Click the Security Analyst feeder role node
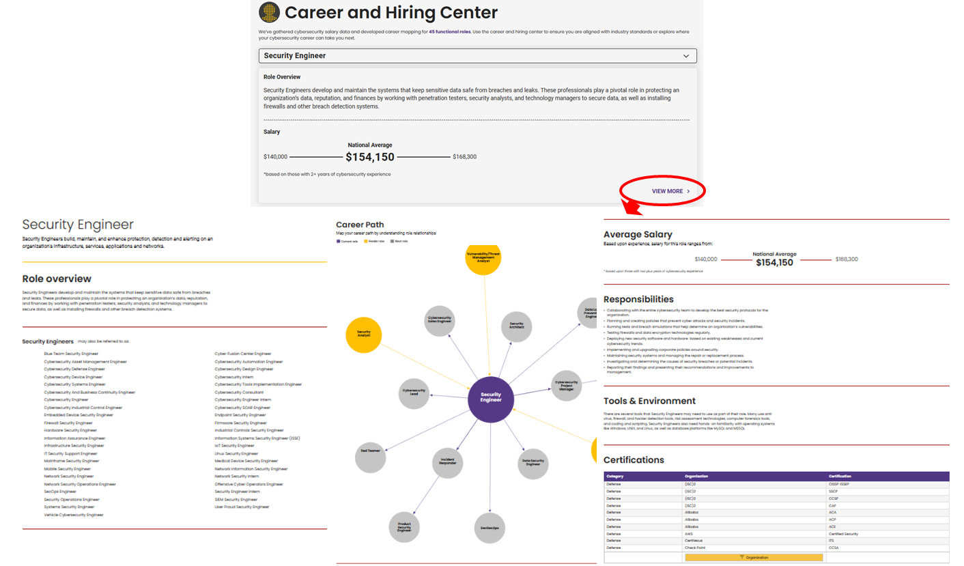 click(x=363, y=335)
